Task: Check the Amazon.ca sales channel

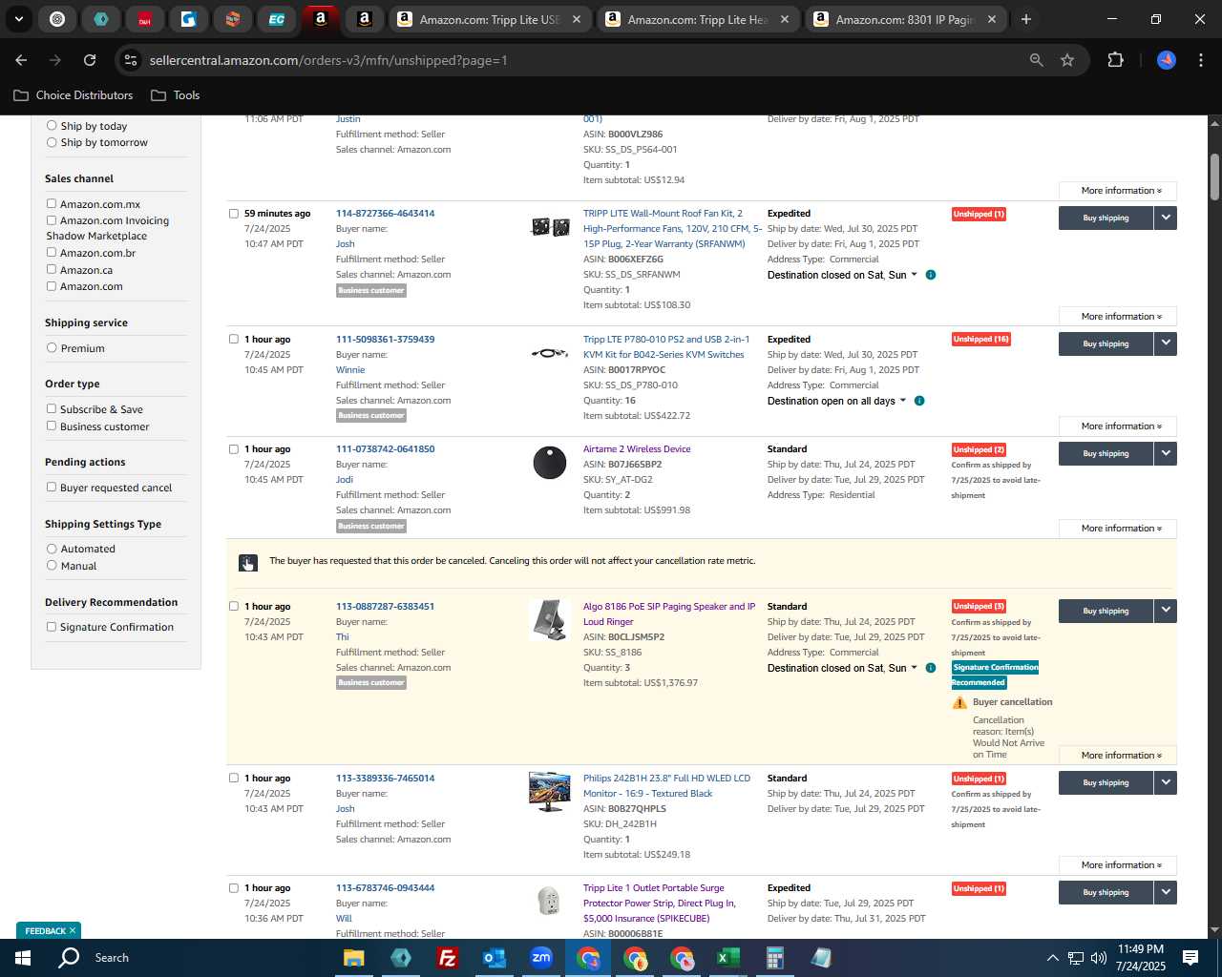Action: click(x=52, y=269)
